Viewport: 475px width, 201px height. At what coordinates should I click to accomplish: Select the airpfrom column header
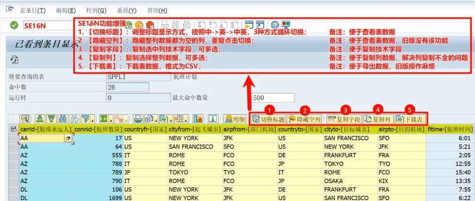(x=250, y=130)
